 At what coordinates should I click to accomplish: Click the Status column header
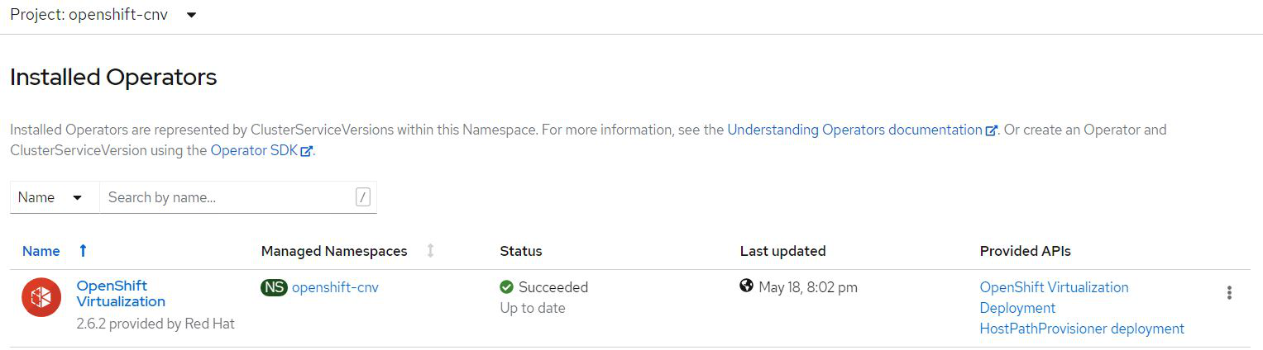click(x=521, y=251)
